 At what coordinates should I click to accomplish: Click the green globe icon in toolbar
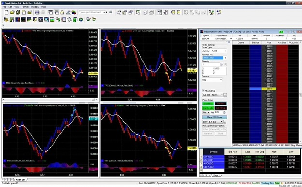click(81, 19)
